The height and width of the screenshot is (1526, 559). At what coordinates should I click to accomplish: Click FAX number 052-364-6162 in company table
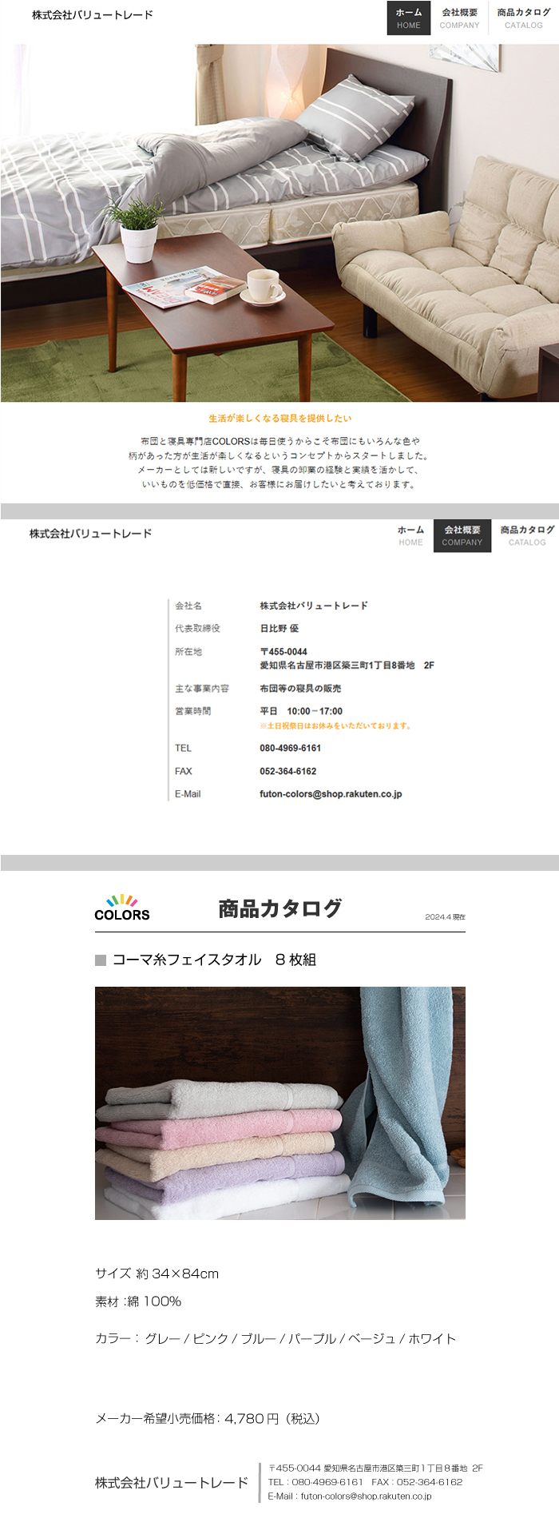pos(287,772)
